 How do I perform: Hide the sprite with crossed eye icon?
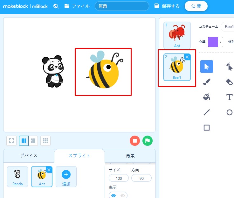[x=123, y=195]
